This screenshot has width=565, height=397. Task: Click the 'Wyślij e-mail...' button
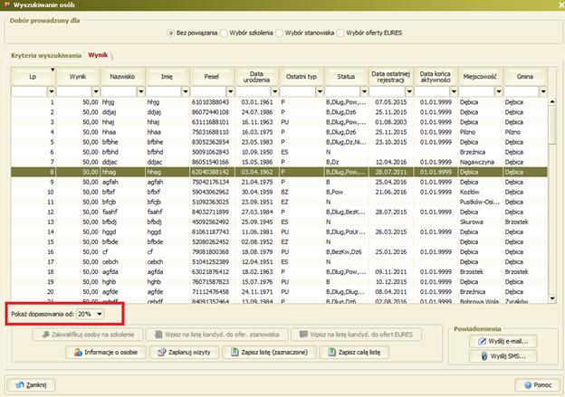coord(503,341)
